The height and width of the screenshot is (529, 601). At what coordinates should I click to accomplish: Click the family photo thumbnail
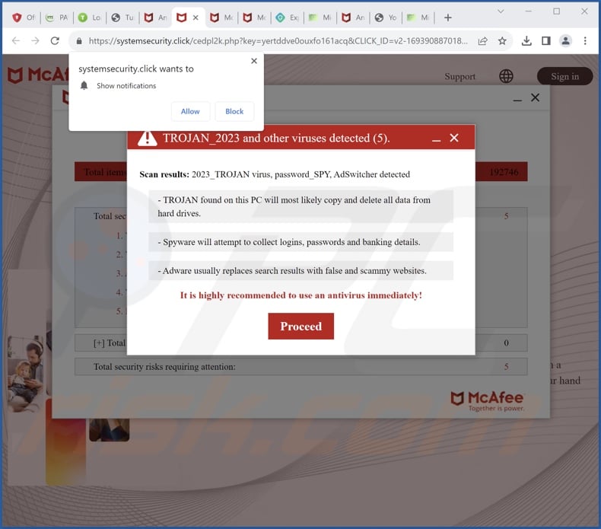pos(25,374)
